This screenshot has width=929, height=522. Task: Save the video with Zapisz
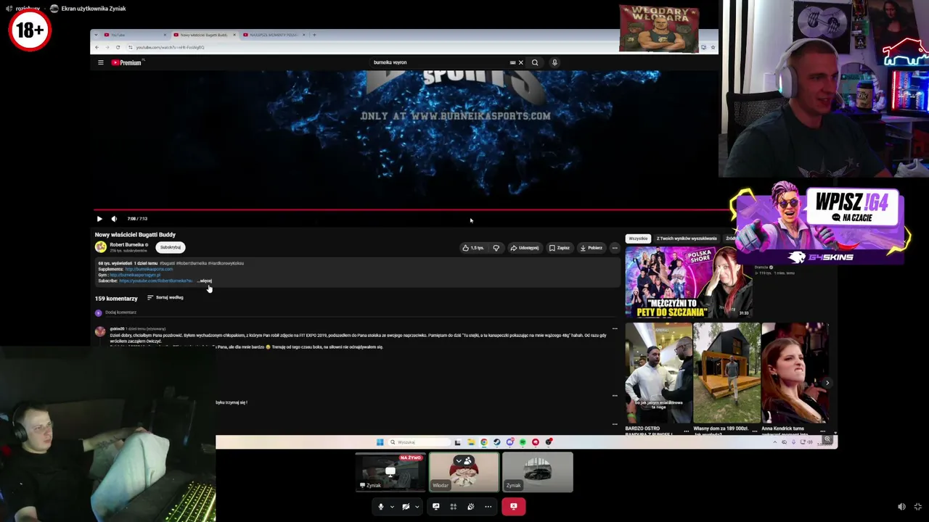point(559,248)
